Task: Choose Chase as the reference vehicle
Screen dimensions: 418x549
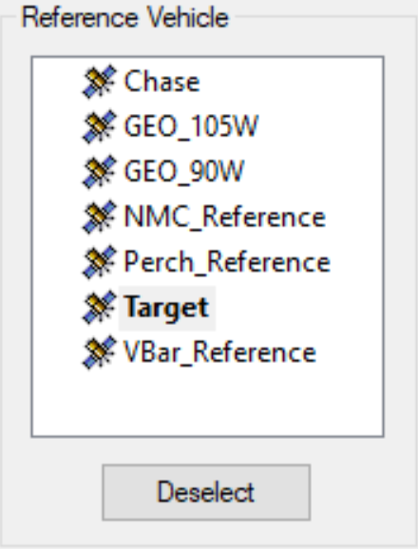Action: [162, 82]
